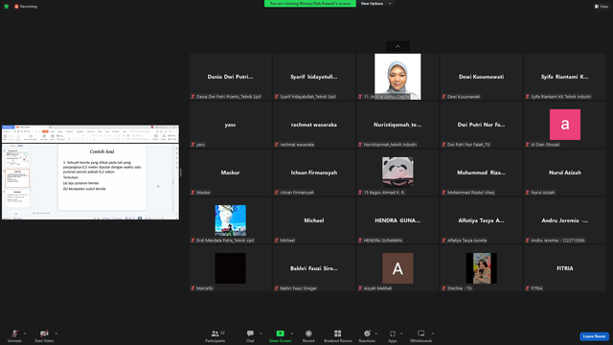Select highlighted slide thumbnail in shared presentation
Image resolution: width=613 pixels, height=345 pixels.
[17, 178]
